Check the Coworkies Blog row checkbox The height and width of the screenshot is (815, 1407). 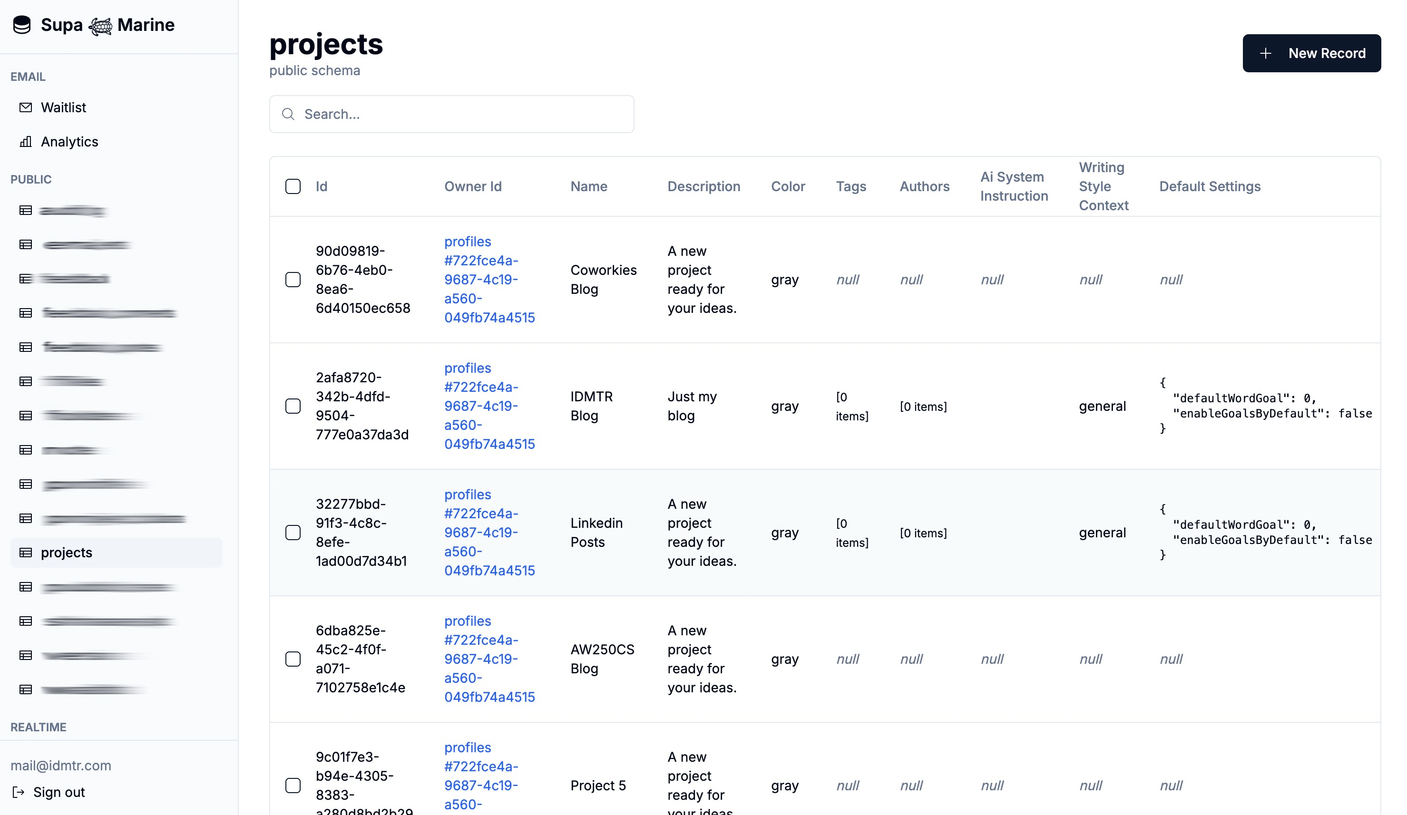pos(293,280)
